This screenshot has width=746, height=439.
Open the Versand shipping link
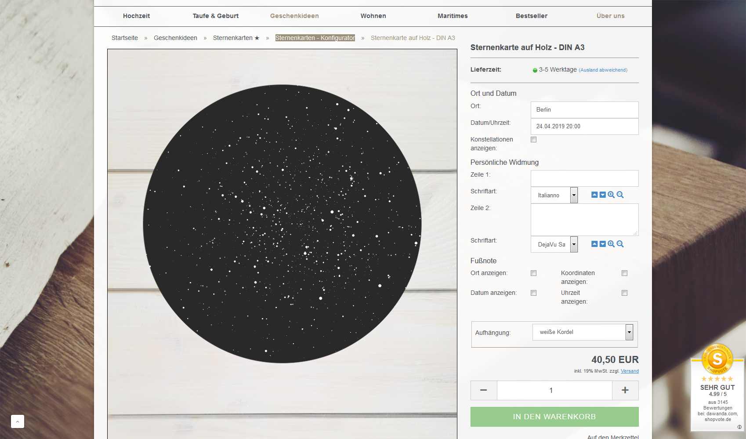[x=630, y=371]
